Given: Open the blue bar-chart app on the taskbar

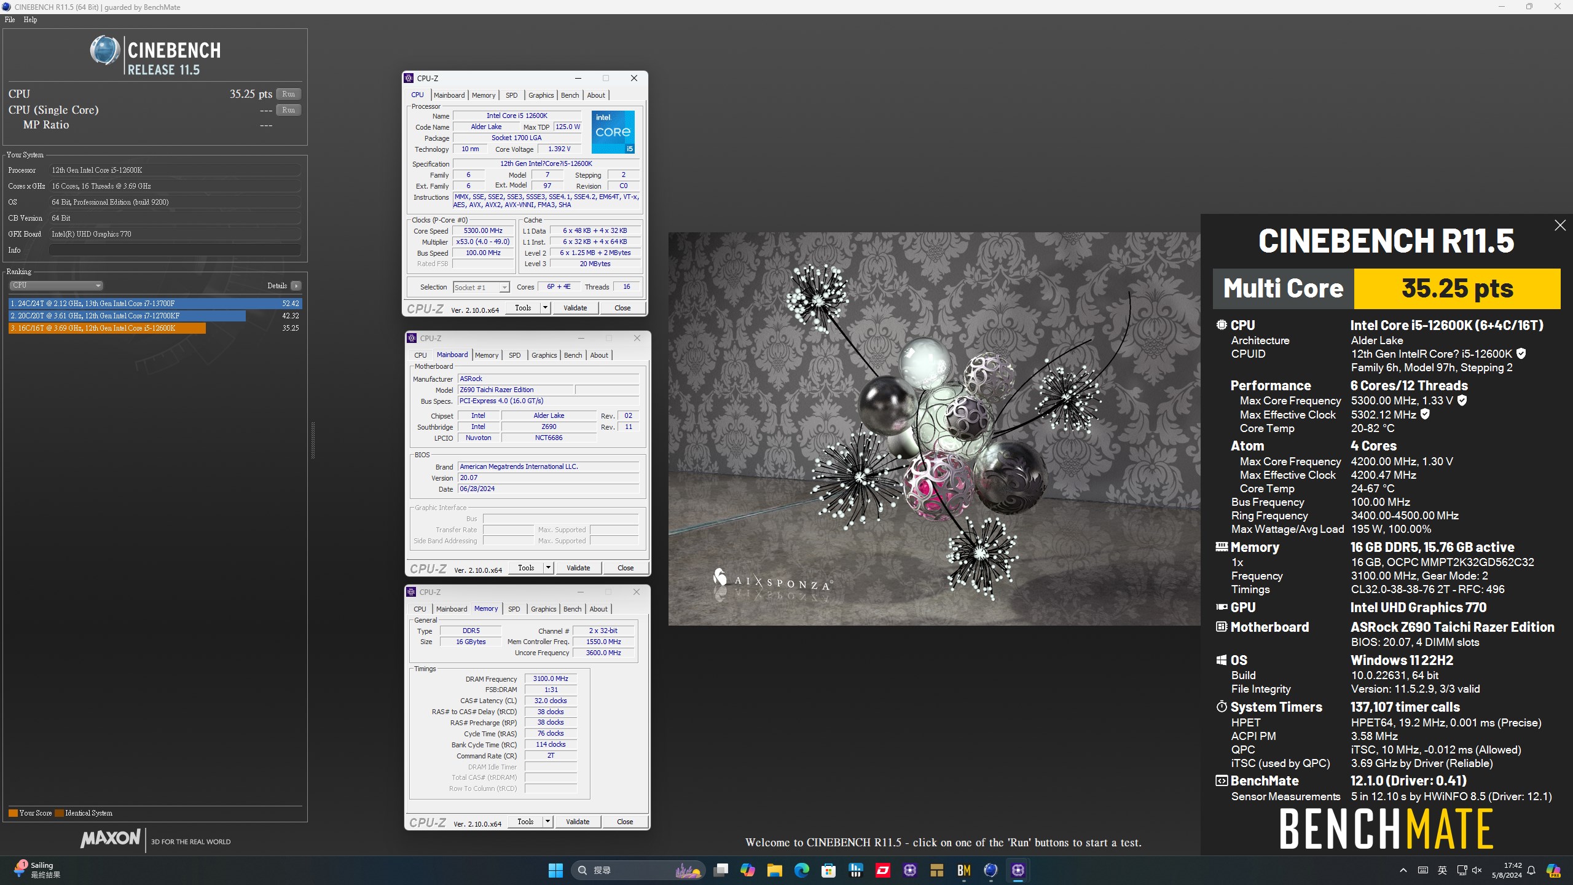Looking at the screenshot, I should 856,870.
